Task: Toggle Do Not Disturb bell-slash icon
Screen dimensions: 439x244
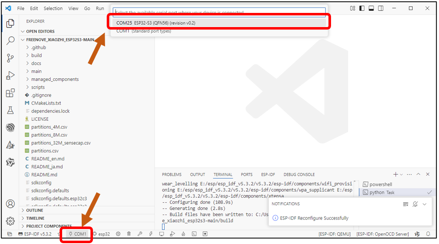Action: pos(415,204)
